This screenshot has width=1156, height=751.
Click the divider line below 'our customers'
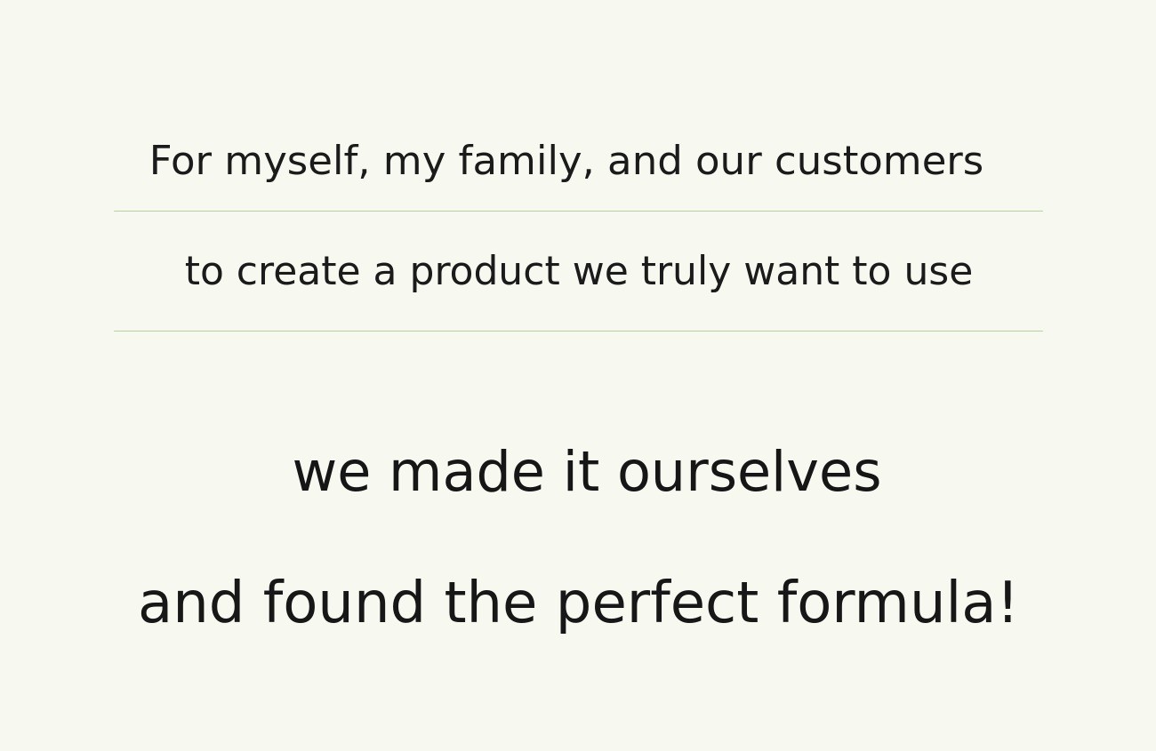pos(578,212)
